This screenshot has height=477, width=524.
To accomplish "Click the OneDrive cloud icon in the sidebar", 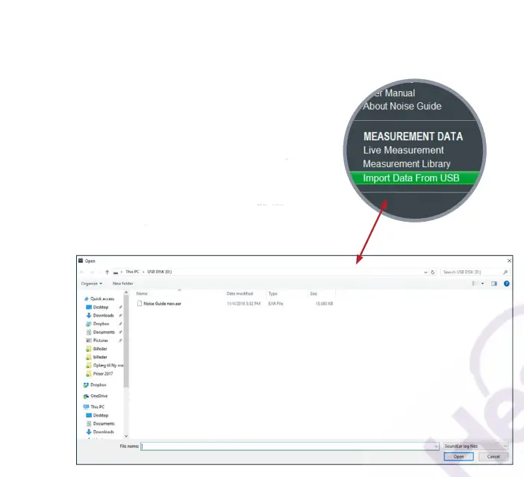I will (87, 396).
